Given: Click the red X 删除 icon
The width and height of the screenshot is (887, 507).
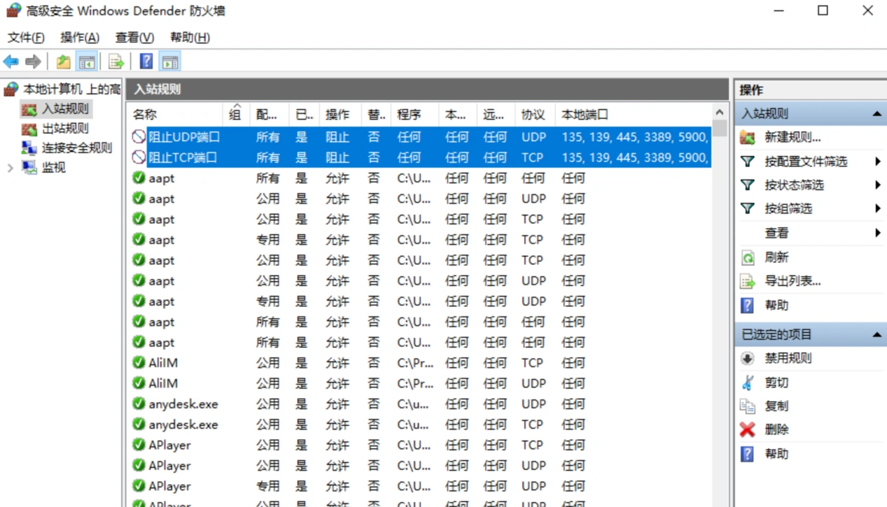Looking at the screenshot, I should 748,430.
